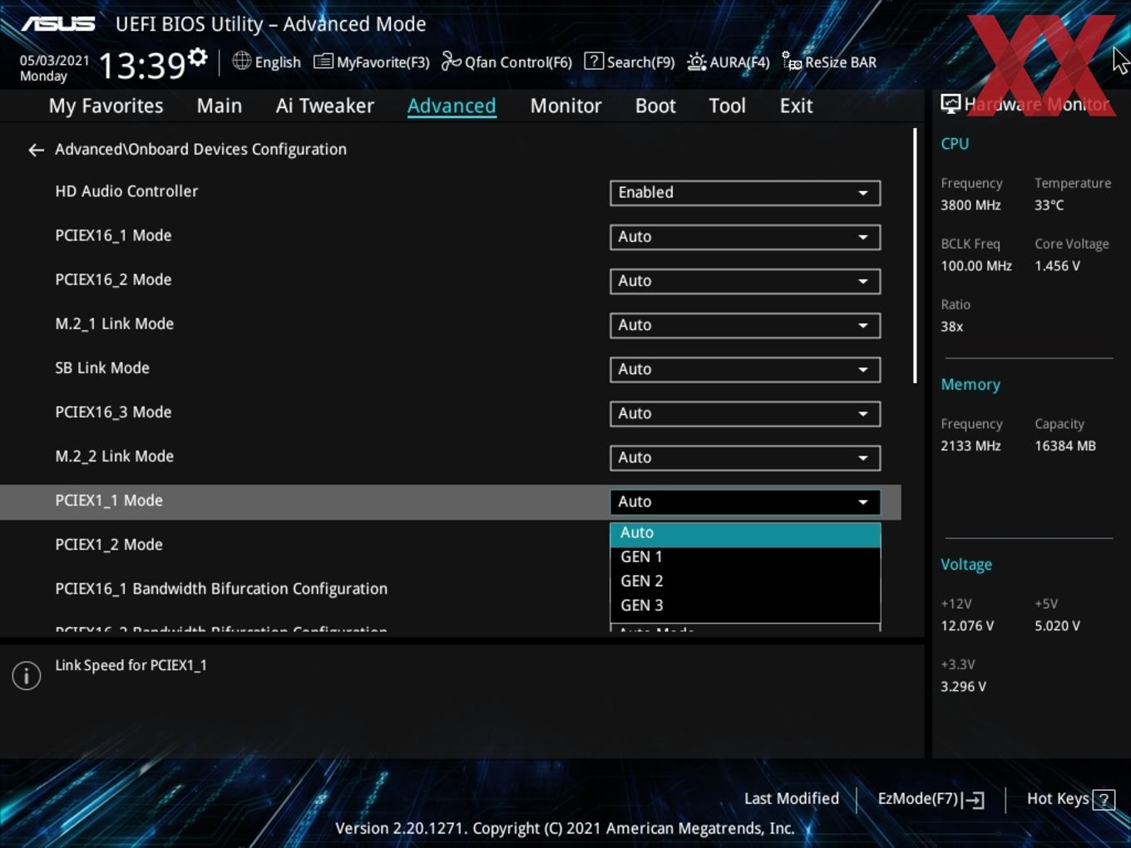This screenshot has width=1131, height=848.
Task: Click the EzMode exit arrow icon
Action: [x=974, y=800]
